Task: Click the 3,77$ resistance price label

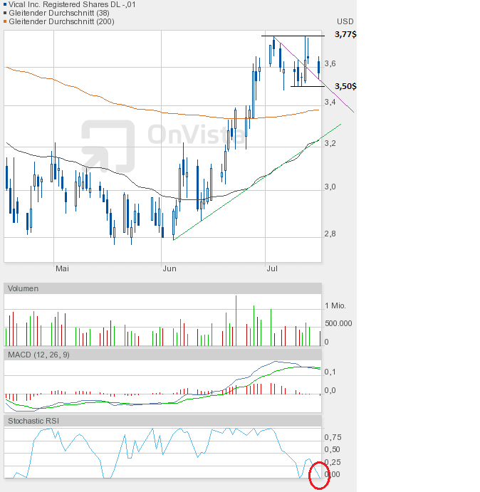Action: coord(345,35)
